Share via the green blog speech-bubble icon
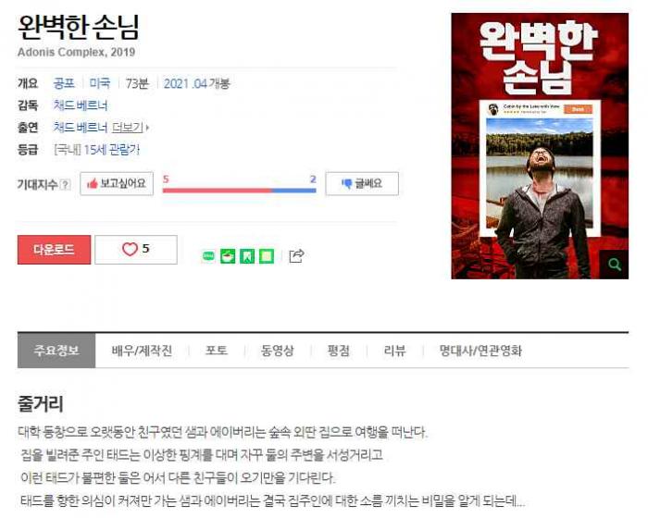648x518 pixels. point(208,256)
